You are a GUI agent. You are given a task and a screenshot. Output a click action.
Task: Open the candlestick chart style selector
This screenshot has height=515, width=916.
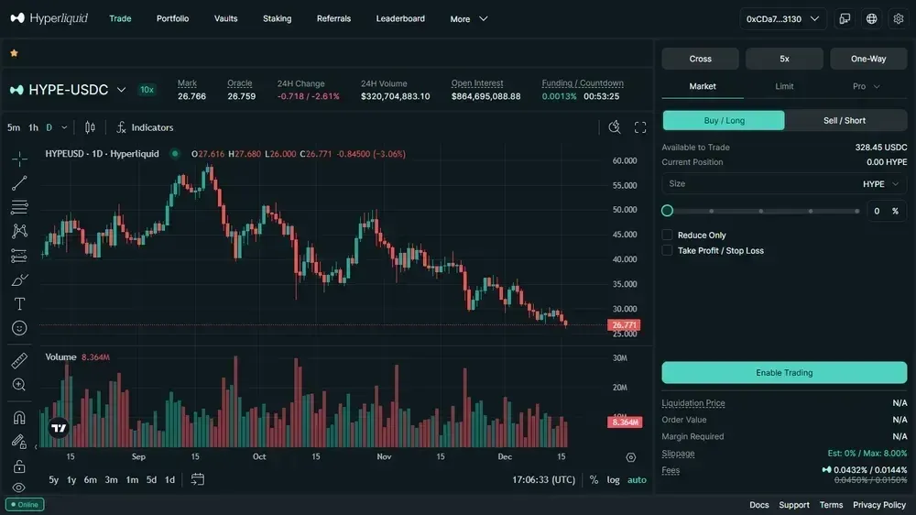[x=90, y=127]
